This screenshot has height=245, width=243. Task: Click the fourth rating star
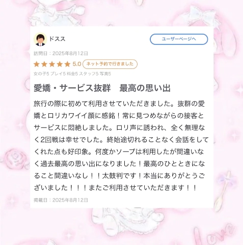[x=60, y=64]
